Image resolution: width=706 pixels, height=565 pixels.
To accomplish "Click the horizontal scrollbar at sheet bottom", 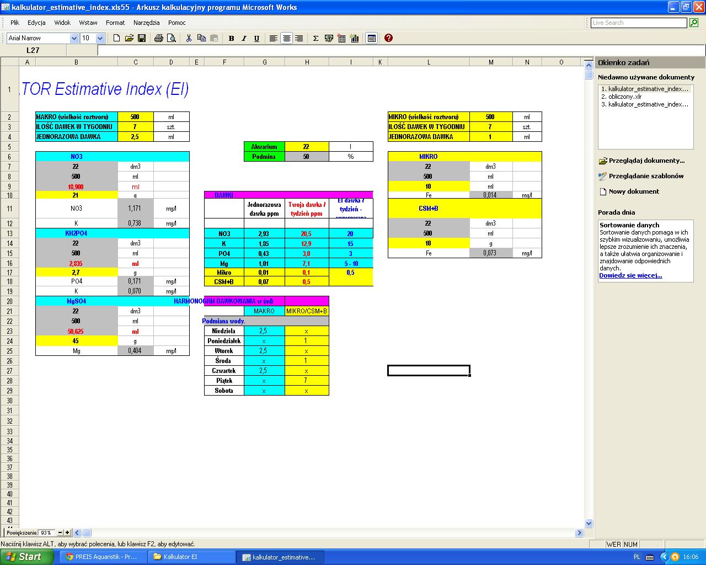I will [329, 533].
